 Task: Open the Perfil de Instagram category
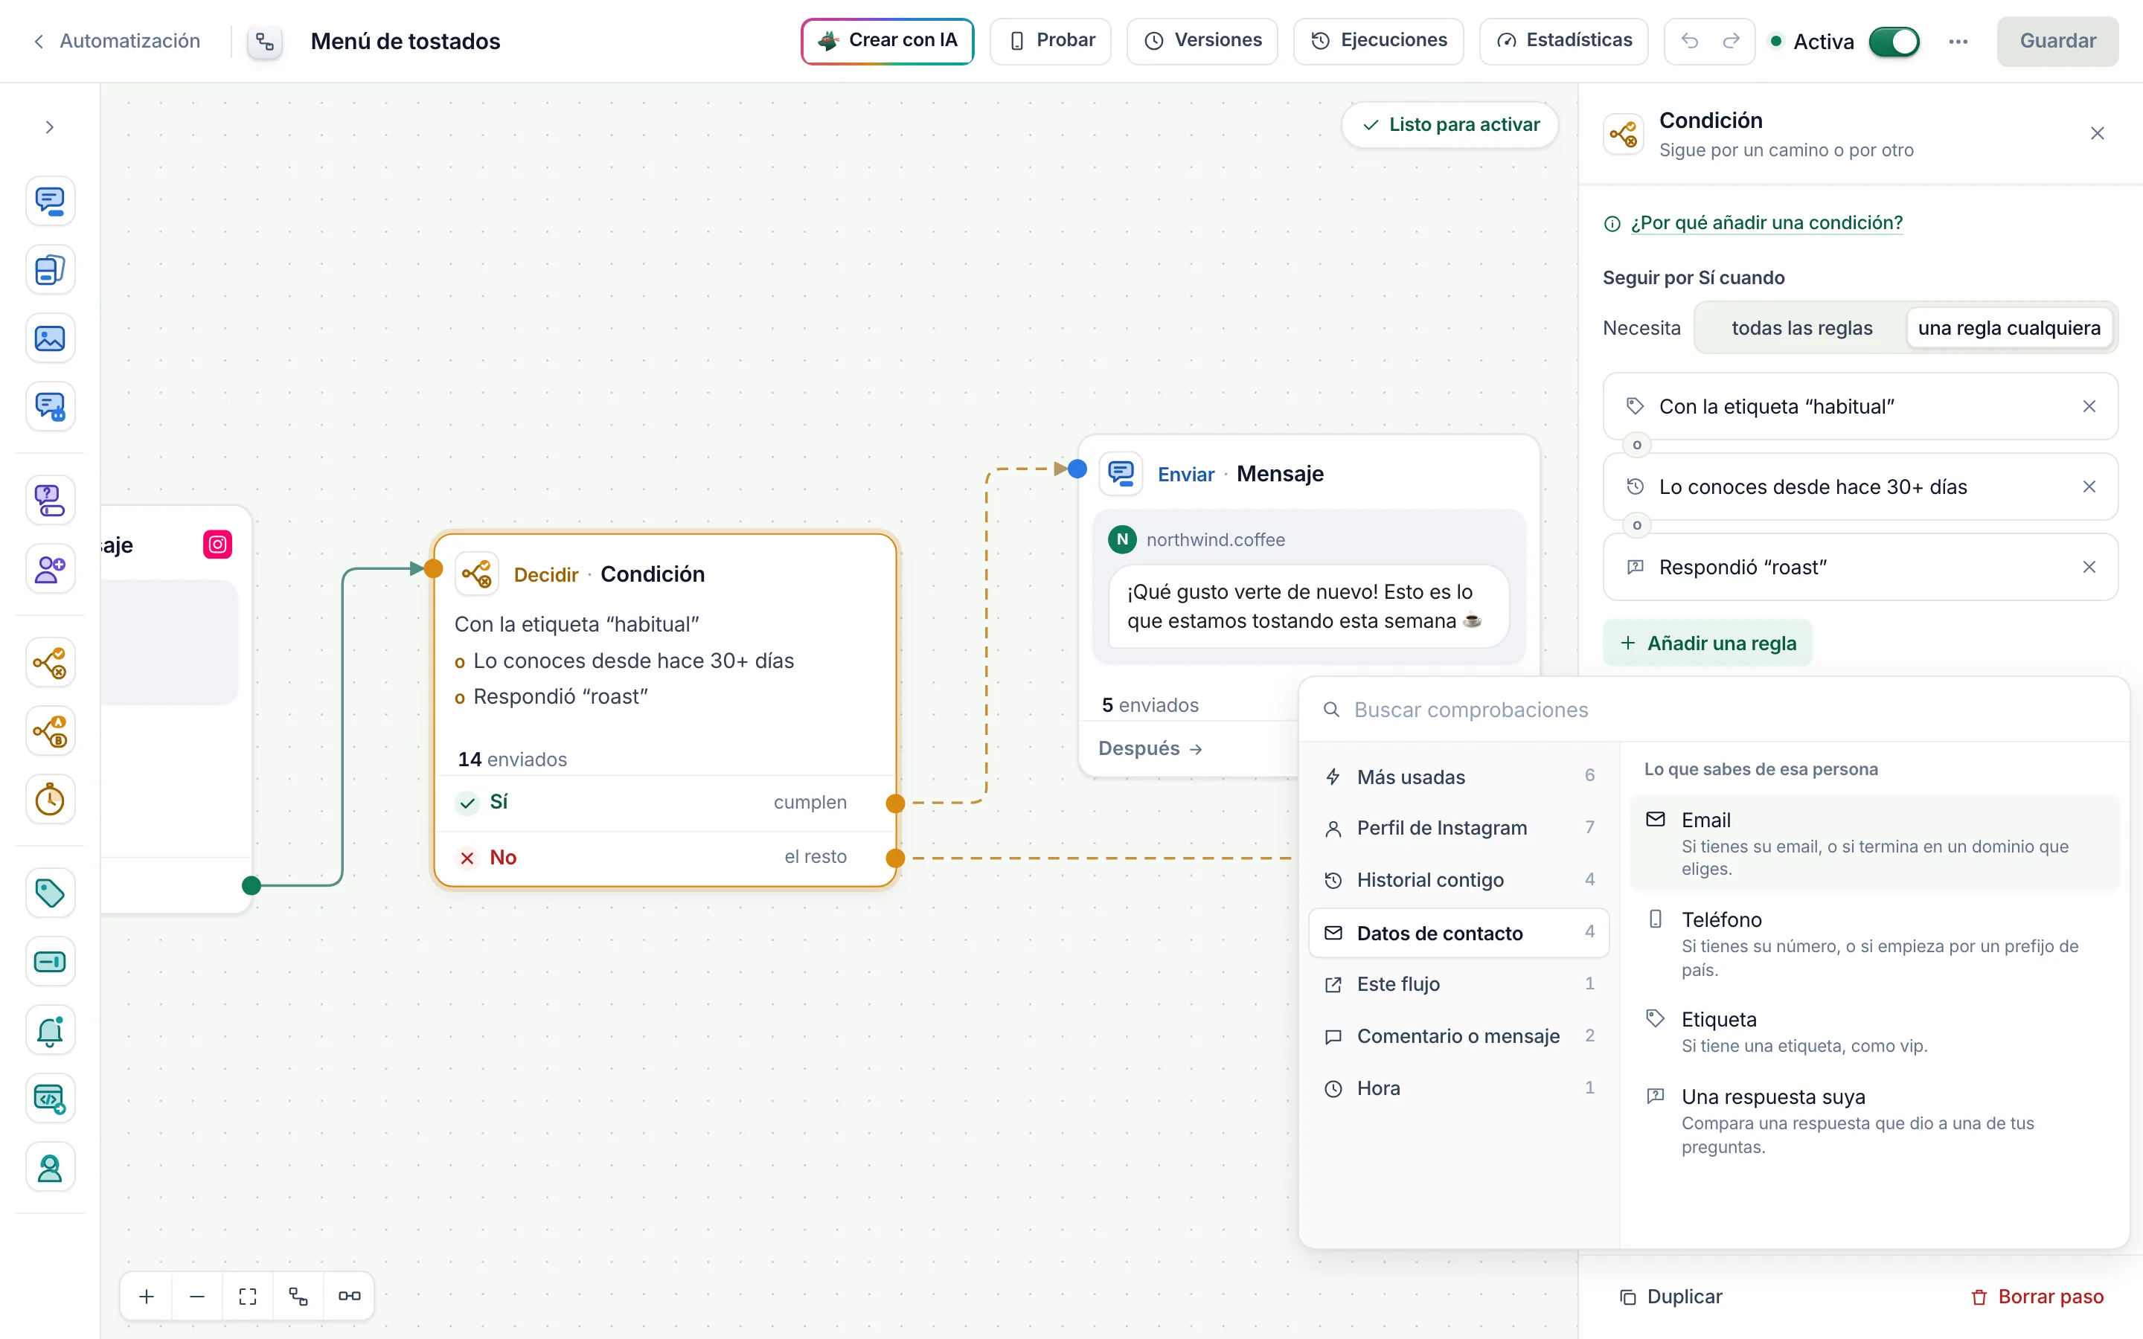pos(1458,828)
